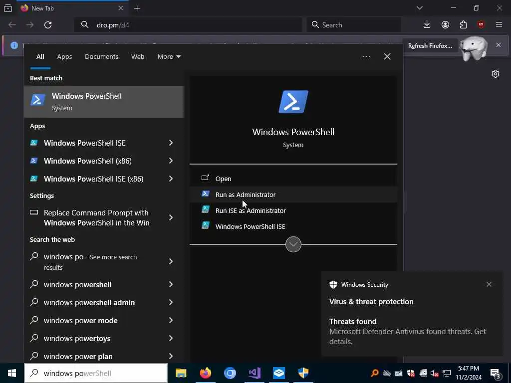Close the Firefox info bar

[499, 45]
